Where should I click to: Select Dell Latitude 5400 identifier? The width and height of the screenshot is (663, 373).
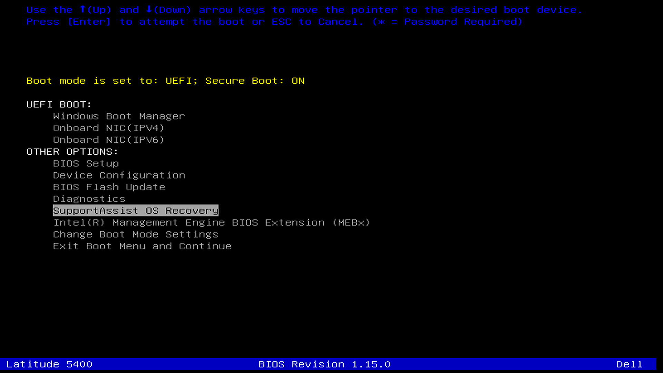[49, 364]
